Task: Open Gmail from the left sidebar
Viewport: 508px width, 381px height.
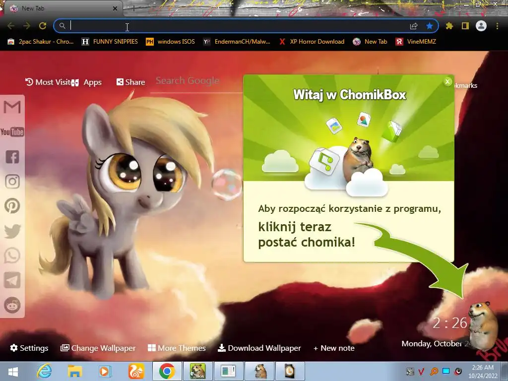Action: point(12,107)
